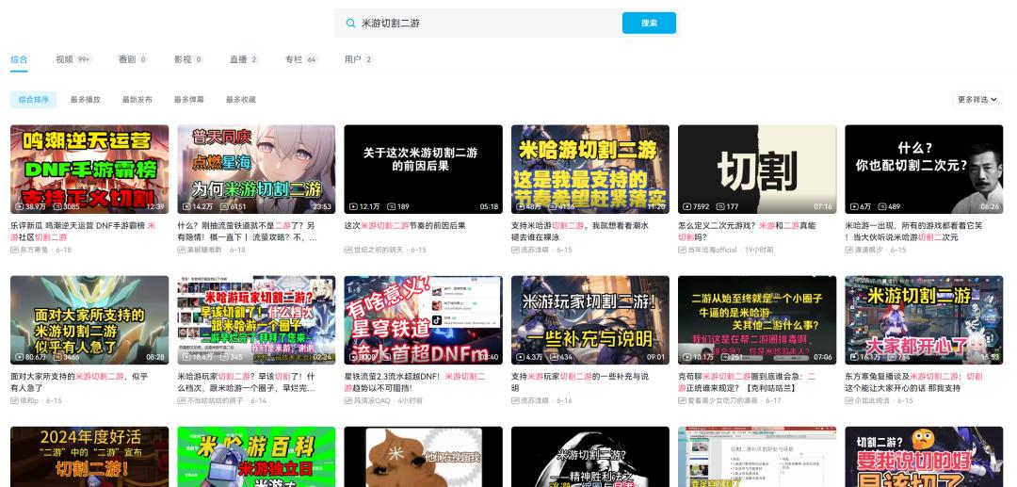Open the 影视 tab
Screen dimensions: 1017x487
tap(188, 59)
